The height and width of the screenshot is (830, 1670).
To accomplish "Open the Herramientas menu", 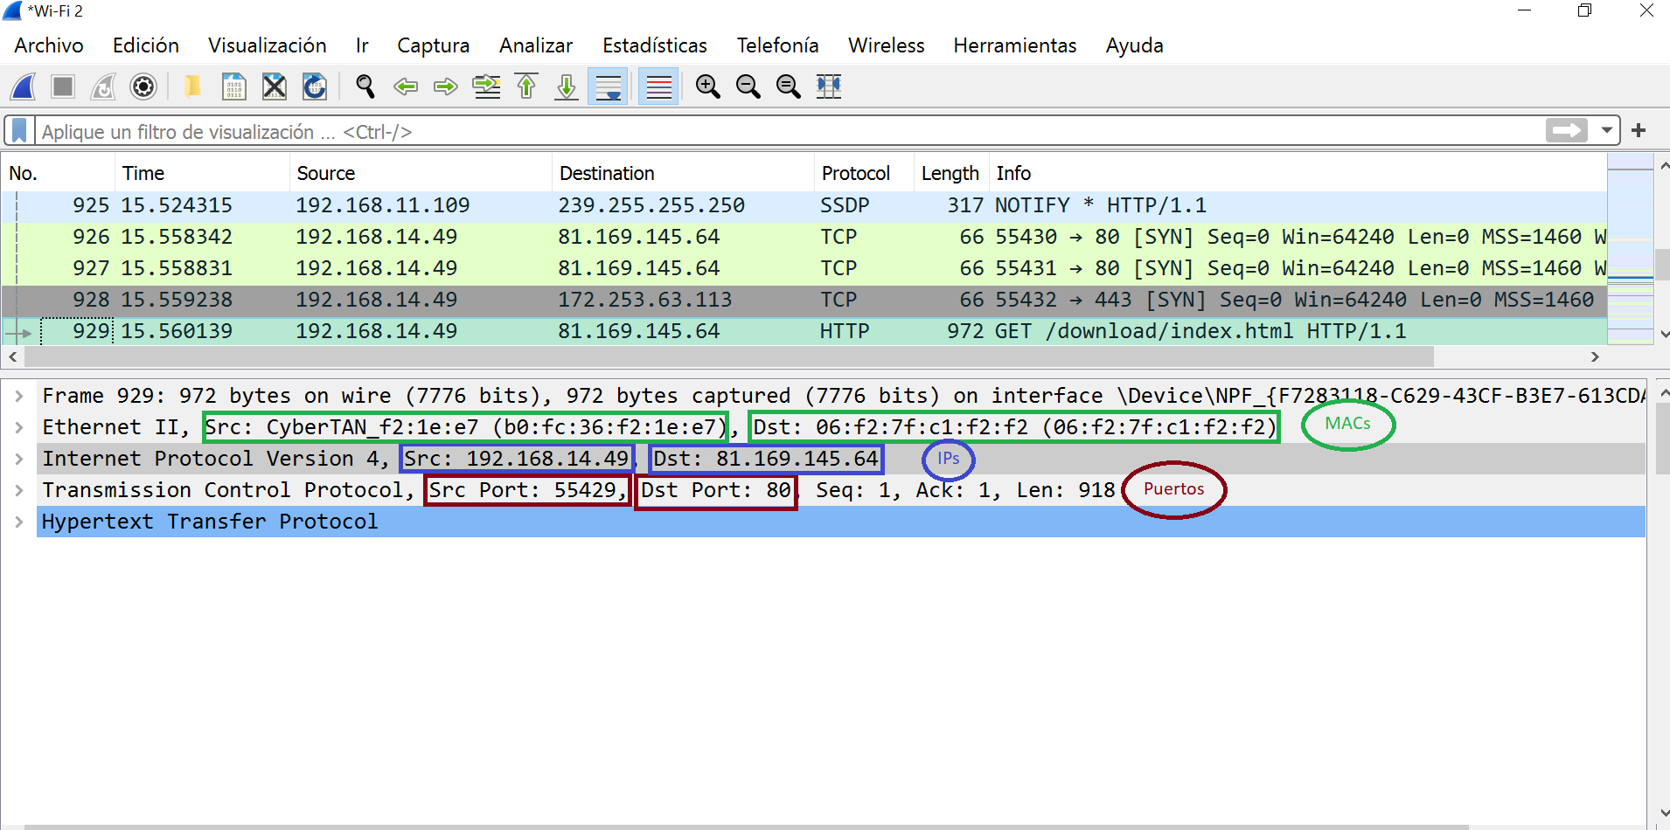I will click(x=1015, y=45).
